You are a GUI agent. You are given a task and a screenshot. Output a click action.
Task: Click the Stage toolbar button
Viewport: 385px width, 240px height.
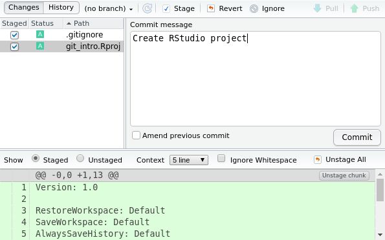click(179, 8)
